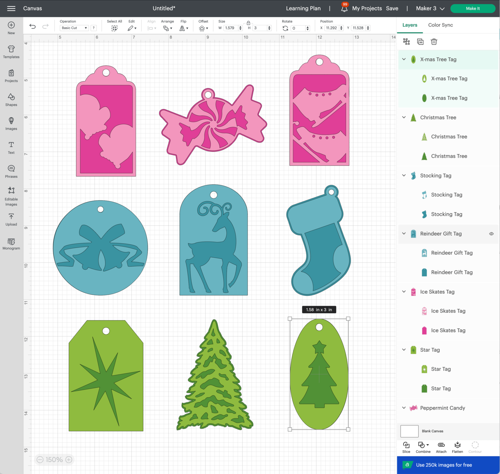
Task: Open the Upload panel
Action: tap(11, 219)
